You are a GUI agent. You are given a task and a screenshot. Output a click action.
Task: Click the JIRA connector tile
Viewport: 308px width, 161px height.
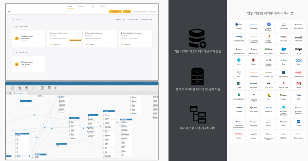click(299, 97)
